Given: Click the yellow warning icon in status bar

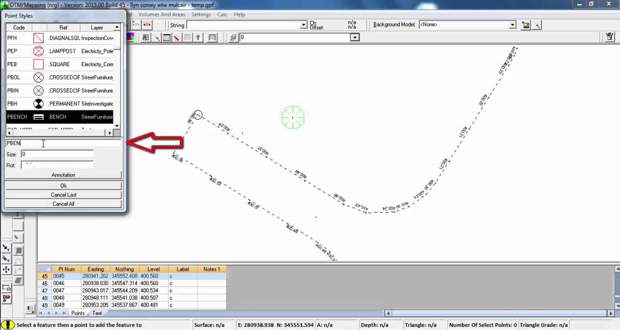Looking at the screenshot, I should [8, 325].
